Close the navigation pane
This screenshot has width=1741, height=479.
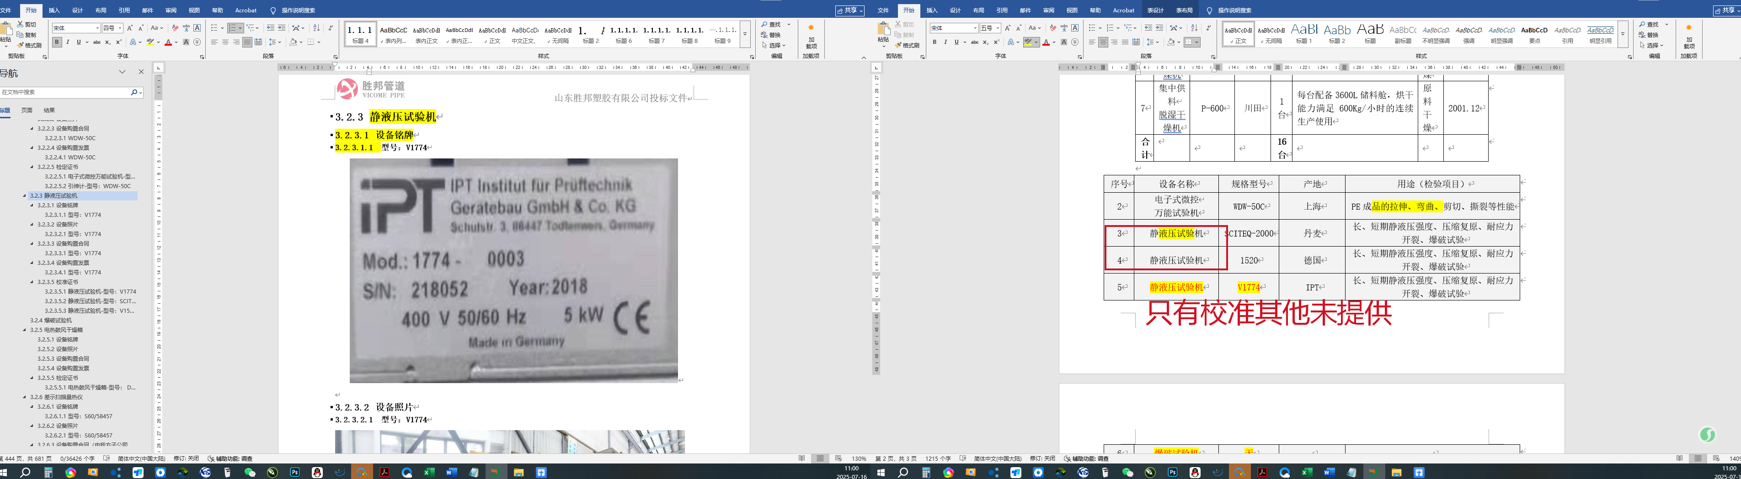tap(141, 72)
